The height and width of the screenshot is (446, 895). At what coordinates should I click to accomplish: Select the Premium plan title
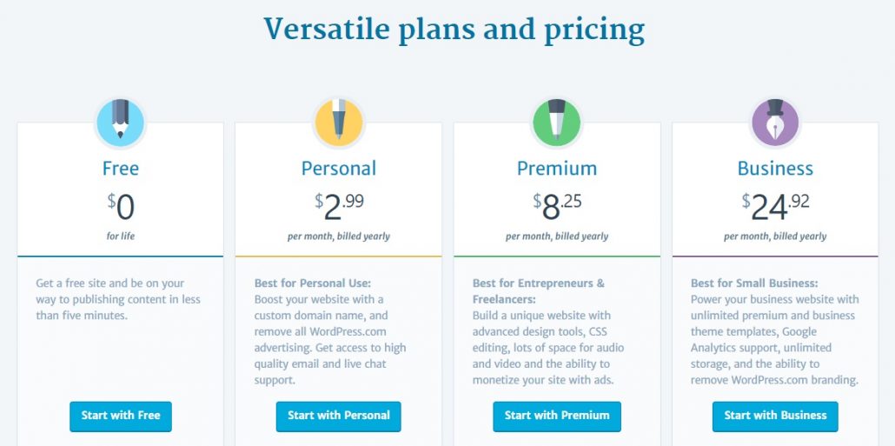pos(556,168)
